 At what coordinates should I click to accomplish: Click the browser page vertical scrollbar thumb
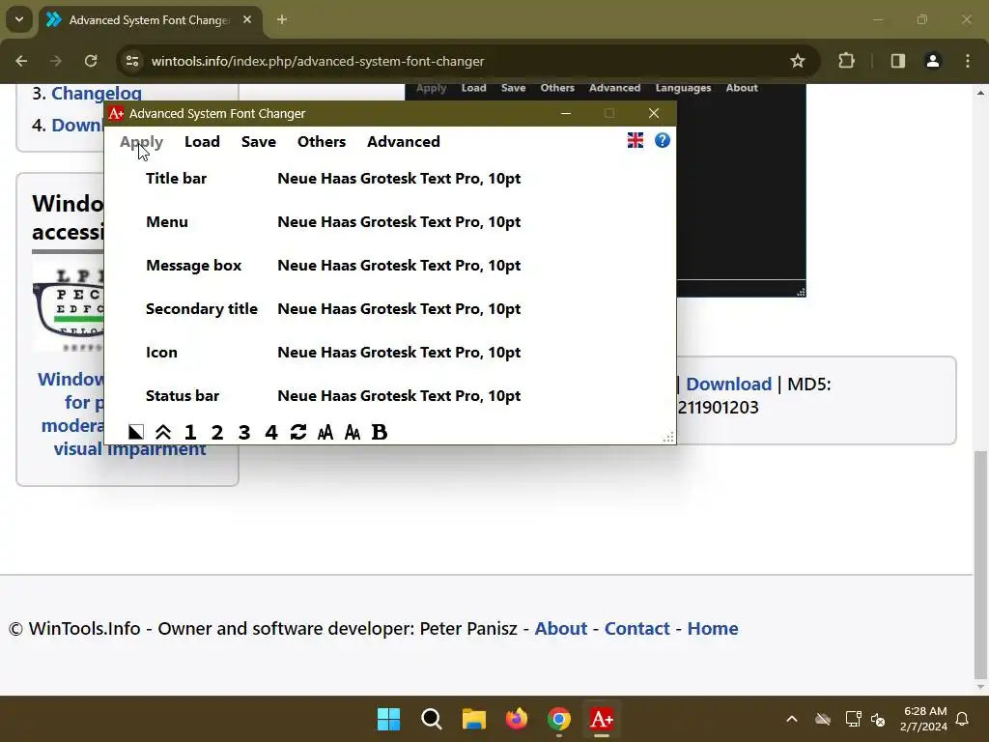coord(980,563)
